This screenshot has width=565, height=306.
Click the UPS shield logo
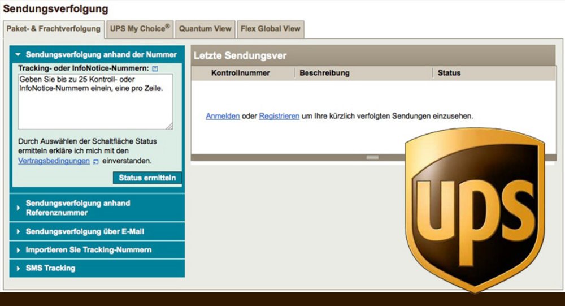tap(474, 208)
